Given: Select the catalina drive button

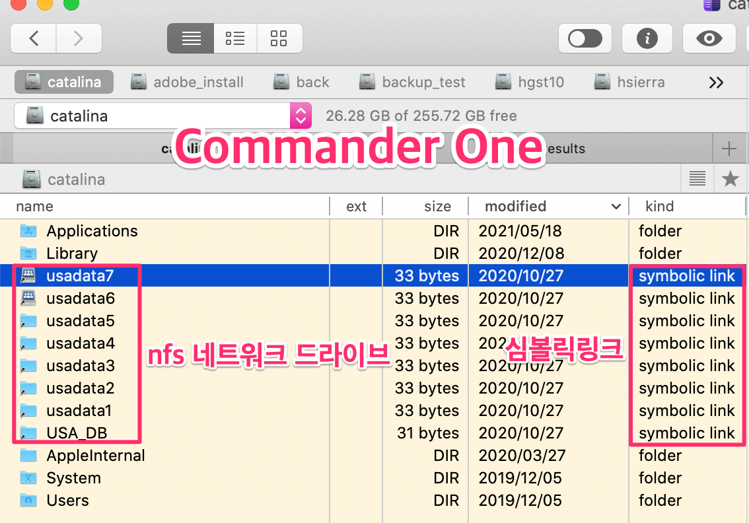Looking at the screenshot, I should tap(64, 82).
